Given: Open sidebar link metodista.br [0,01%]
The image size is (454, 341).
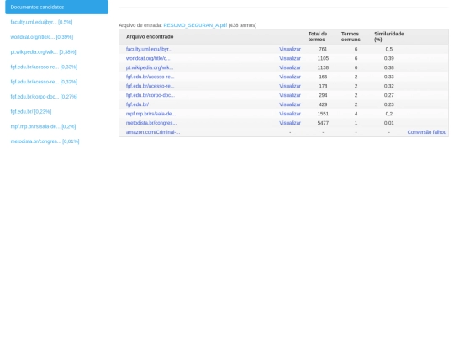Looking at the screenshot, I should [x=45, y=141].
